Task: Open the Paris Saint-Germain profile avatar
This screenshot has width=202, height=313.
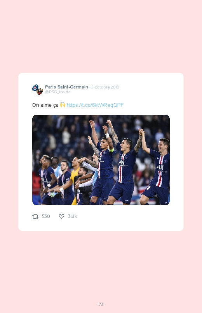Action: [x=38, y=89]
